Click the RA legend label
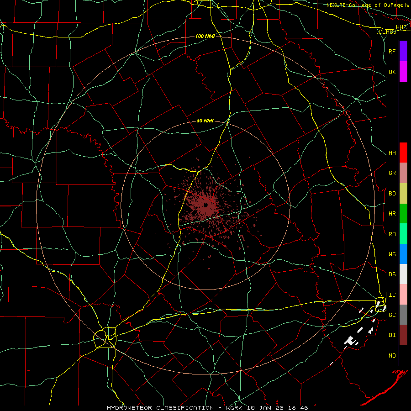Viewport: 411px width, 411px height. pos(392,234)
